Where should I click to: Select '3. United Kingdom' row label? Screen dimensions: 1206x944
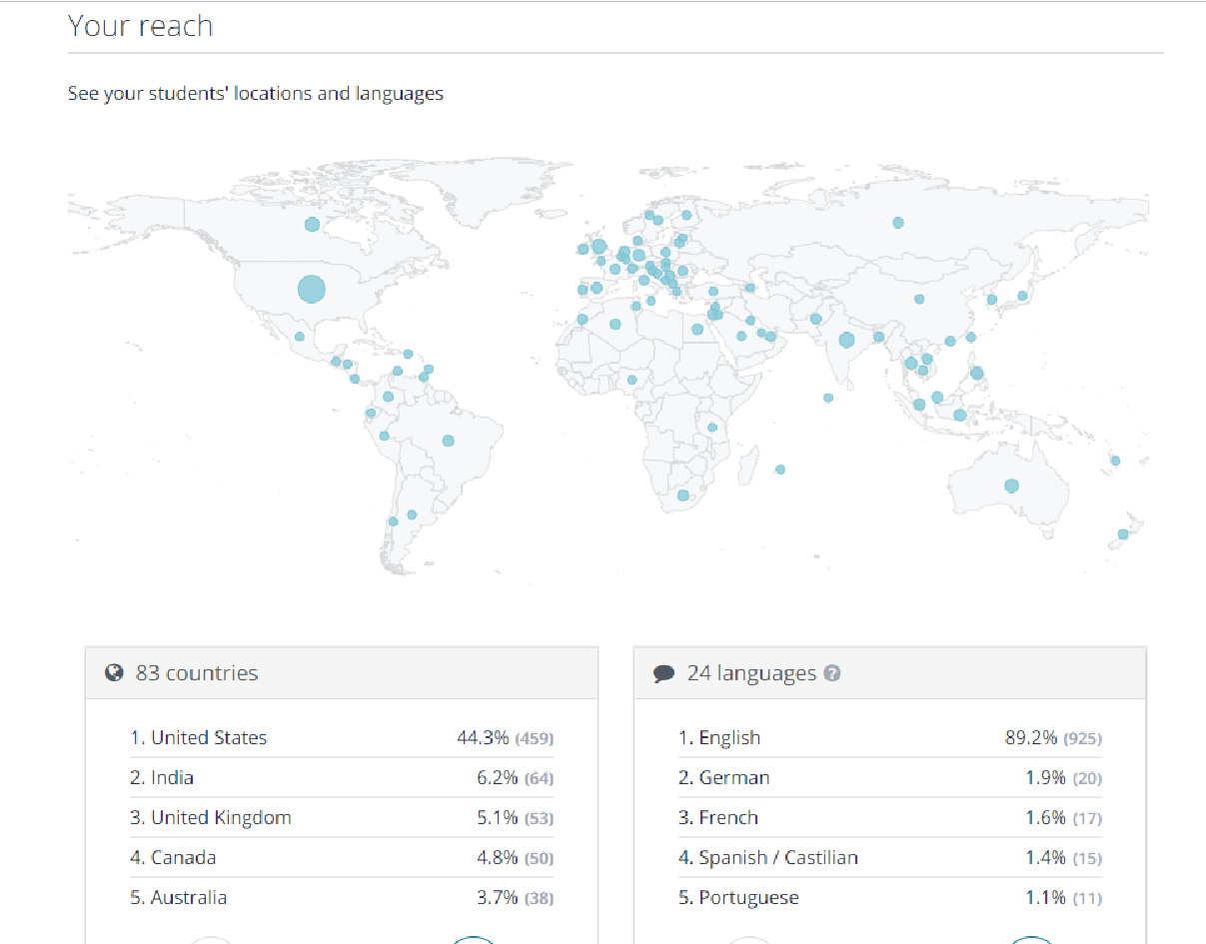pos(211,818)
